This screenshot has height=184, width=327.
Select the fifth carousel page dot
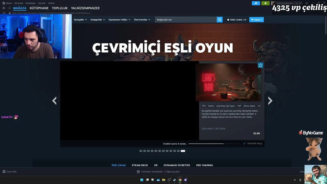point(156,151)
